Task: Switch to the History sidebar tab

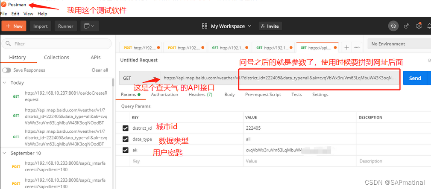Action: pyautogui.click(x=18, y=58)
